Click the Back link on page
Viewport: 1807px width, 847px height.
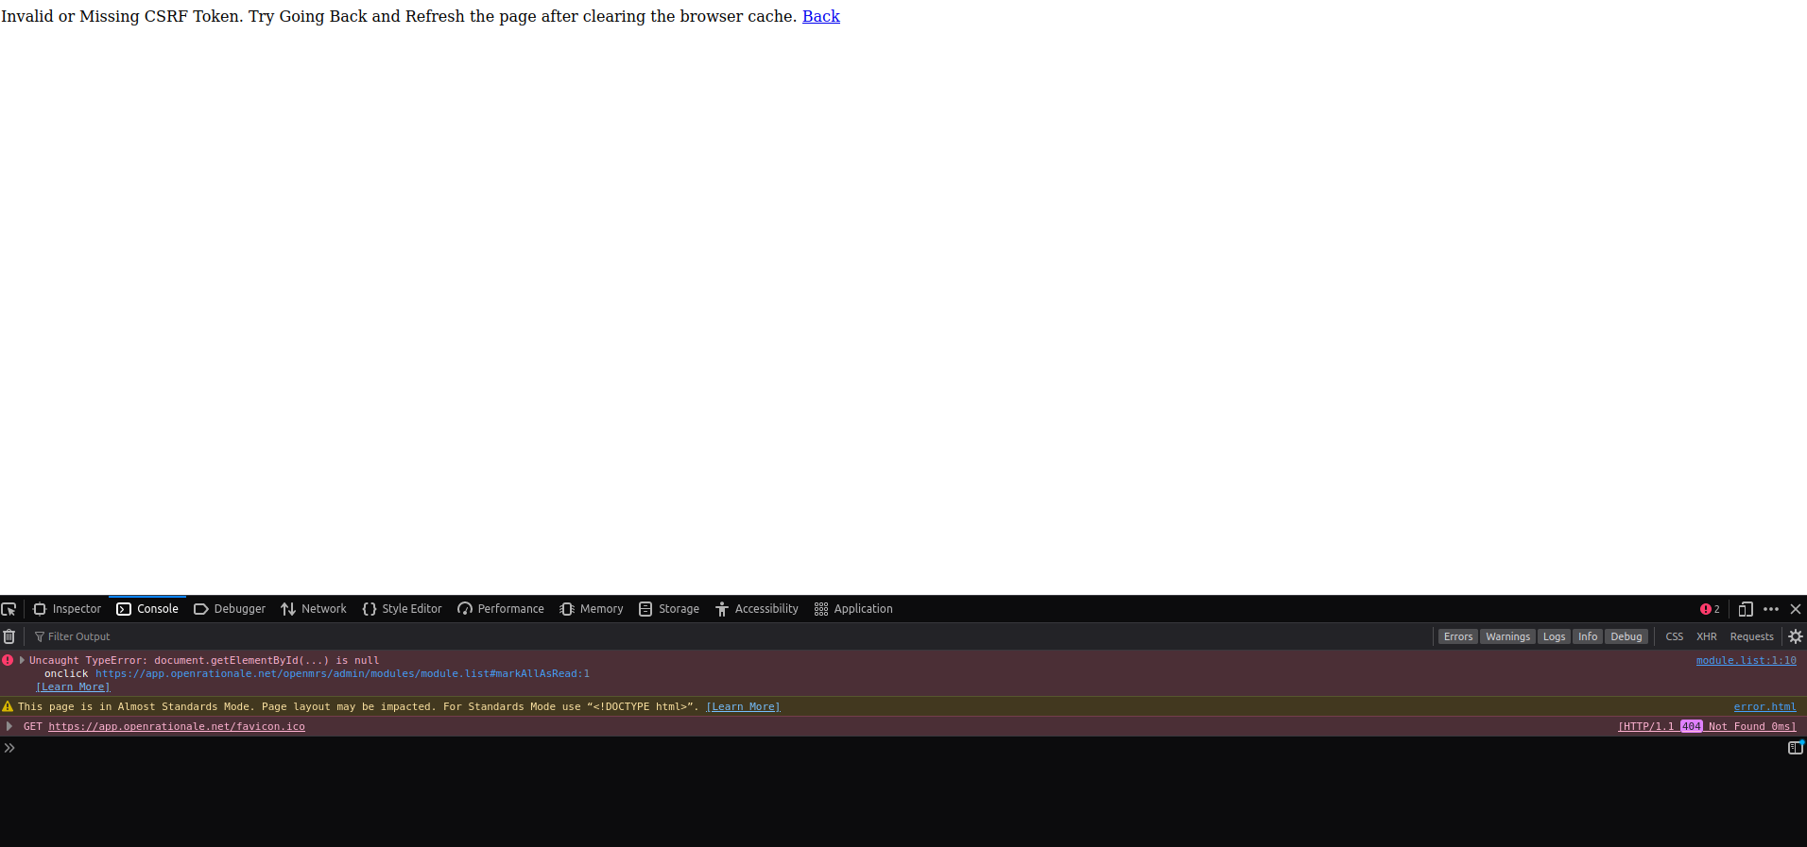click(x=820, y=16)
